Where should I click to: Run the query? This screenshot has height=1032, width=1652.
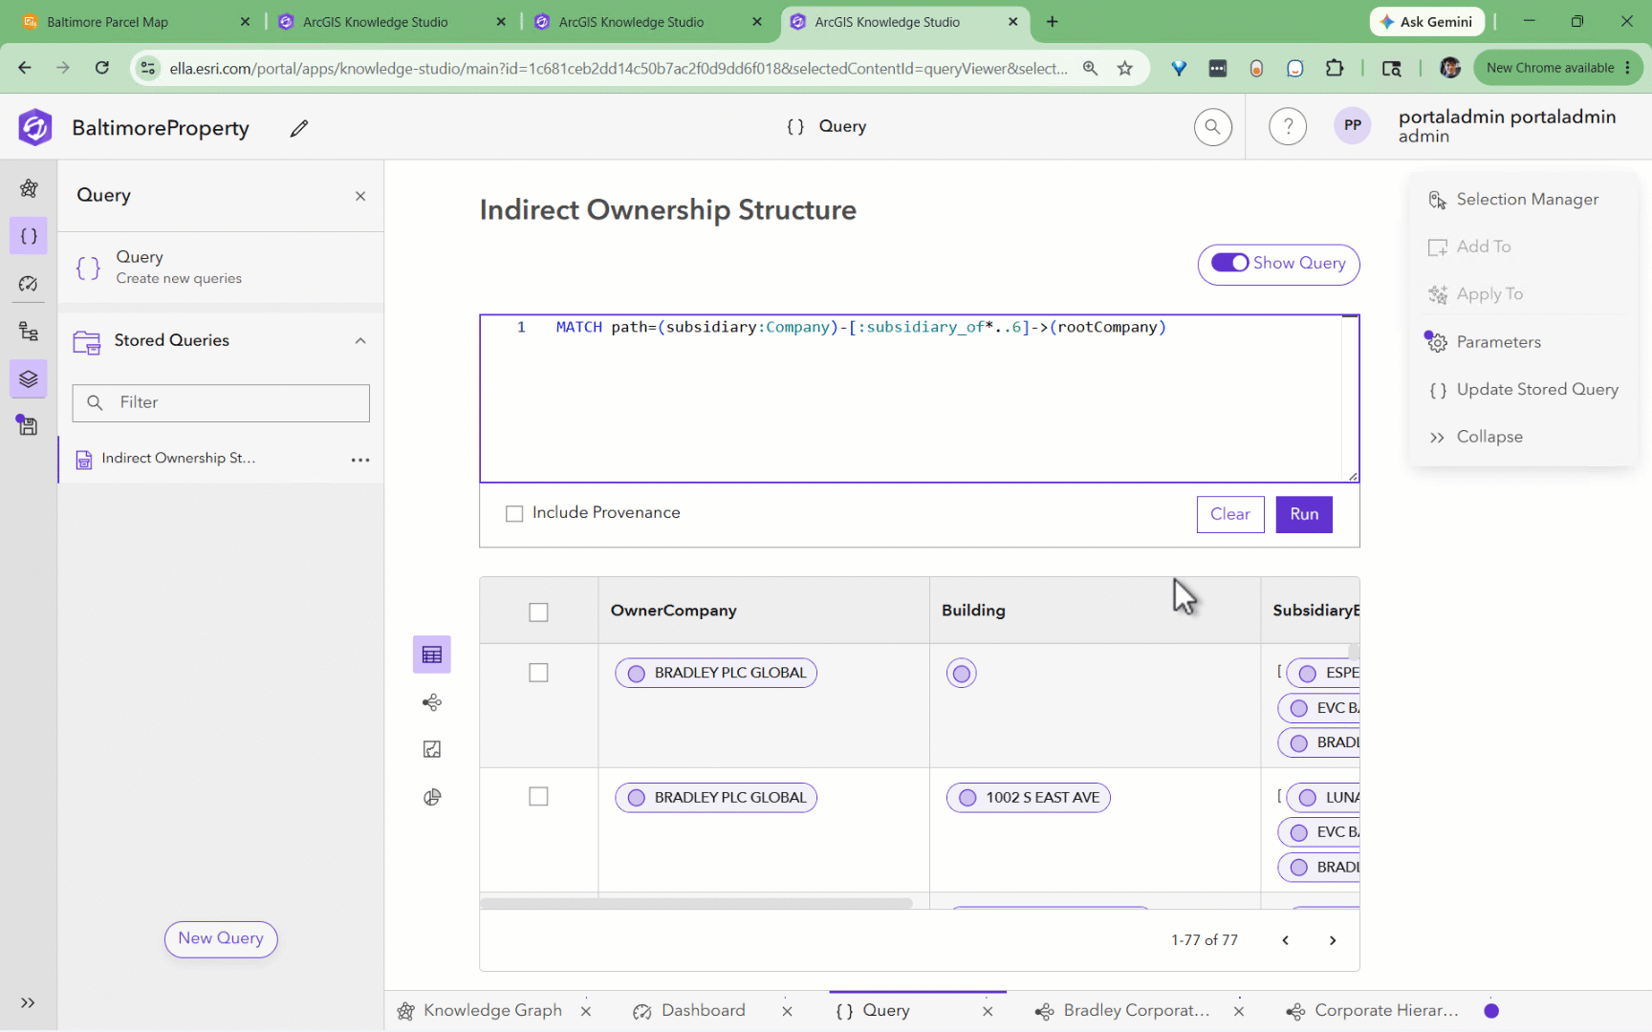click(1304, 514)
